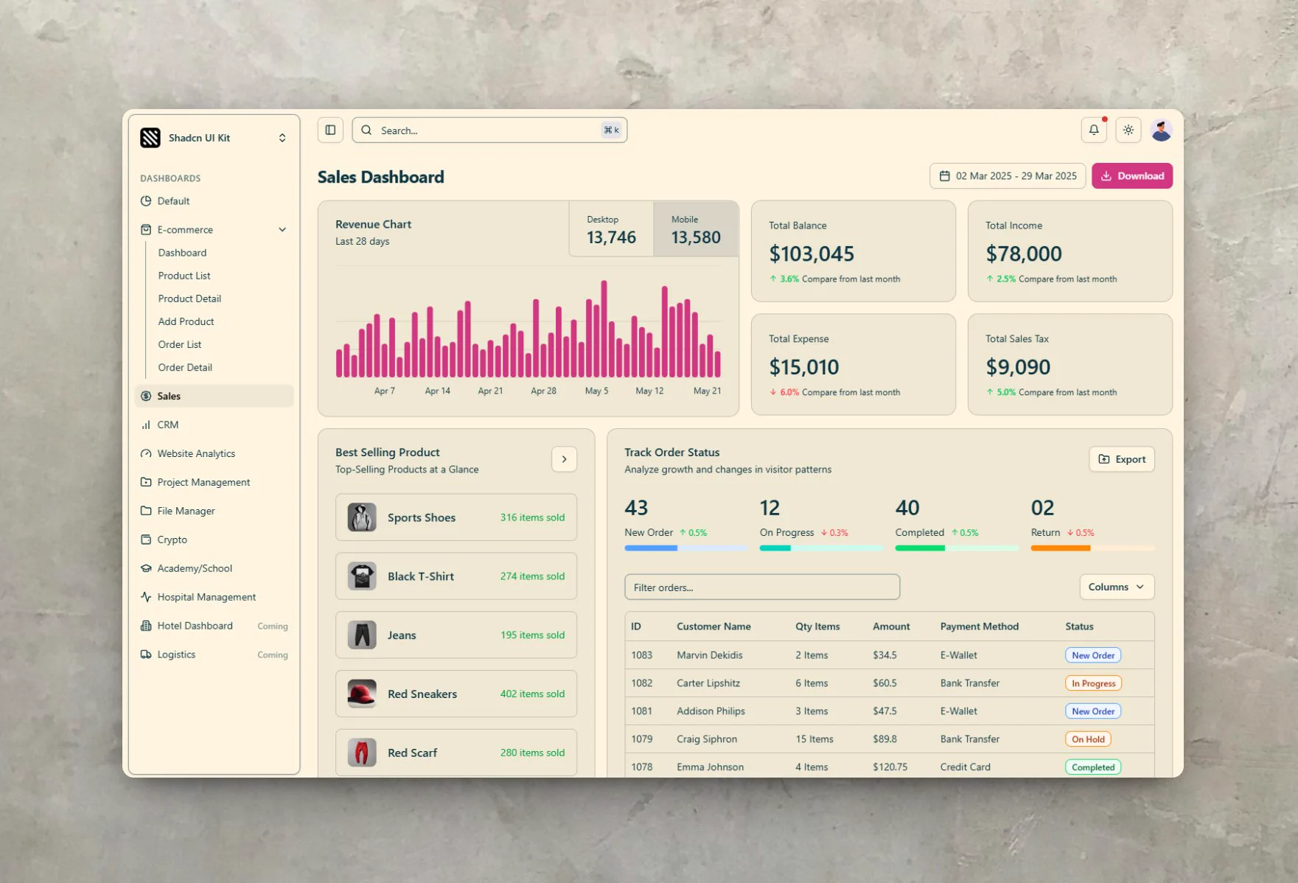The width and height of the screenshot is (1298, 883).
Task: Focus the Search field
Action: pos(489,130)
